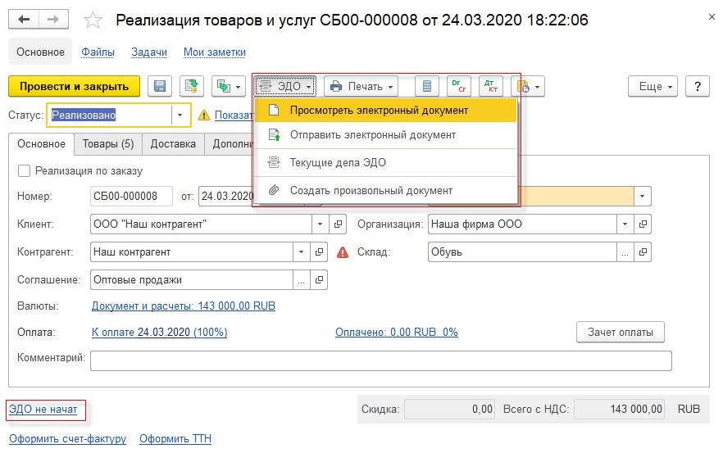Viewport: 723px width, 453px height.
Task: Switch to the Доставка tab
Action: point(173,144)
